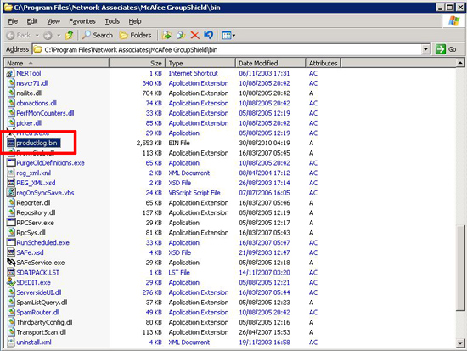Select the regOnSyncSave.vbs script icon

(x=11, y=193)
